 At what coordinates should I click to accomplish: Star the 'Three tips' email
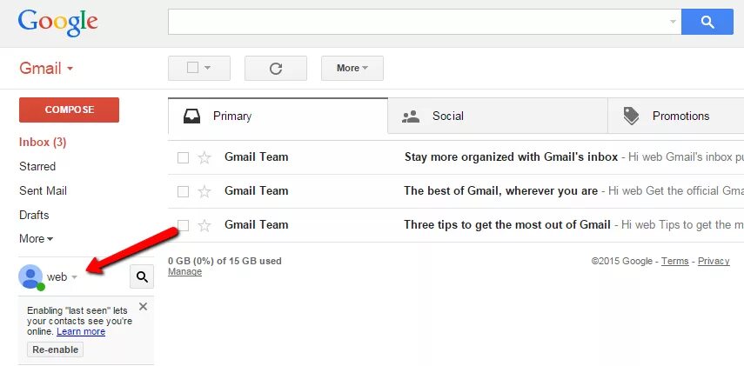[x=204, y=225]
